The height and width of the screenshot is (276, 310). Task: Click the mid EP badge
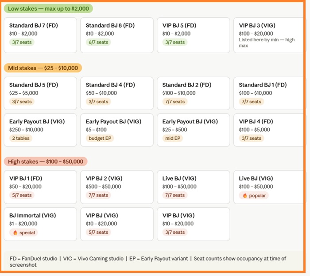(173, 138)
